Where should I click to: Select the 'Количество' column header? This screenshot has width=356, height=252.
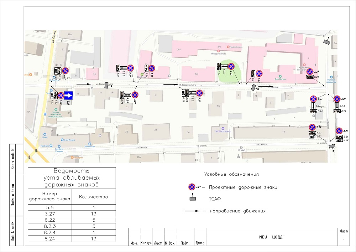[93, 196]
